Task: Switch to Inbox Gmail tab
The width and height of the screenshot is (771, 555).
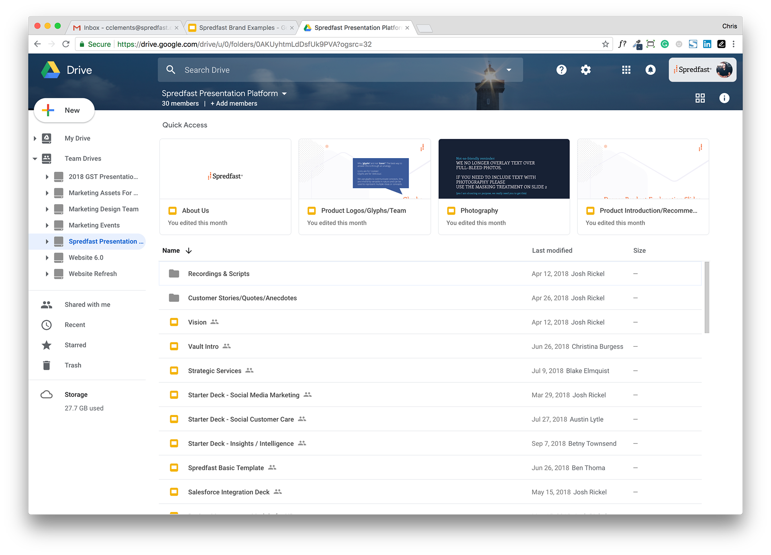Action: [125, 28]
